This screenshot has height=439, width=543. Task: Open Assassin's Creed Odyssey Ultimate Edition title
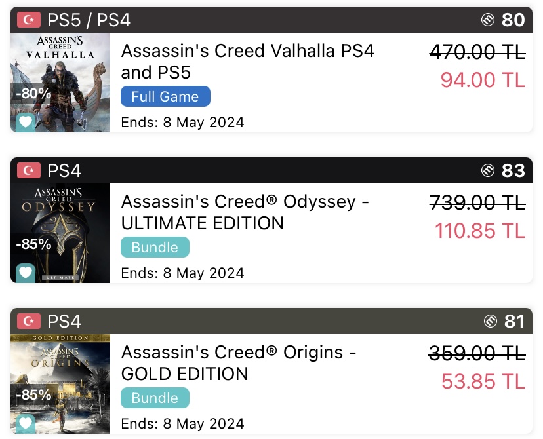point(245,212)
